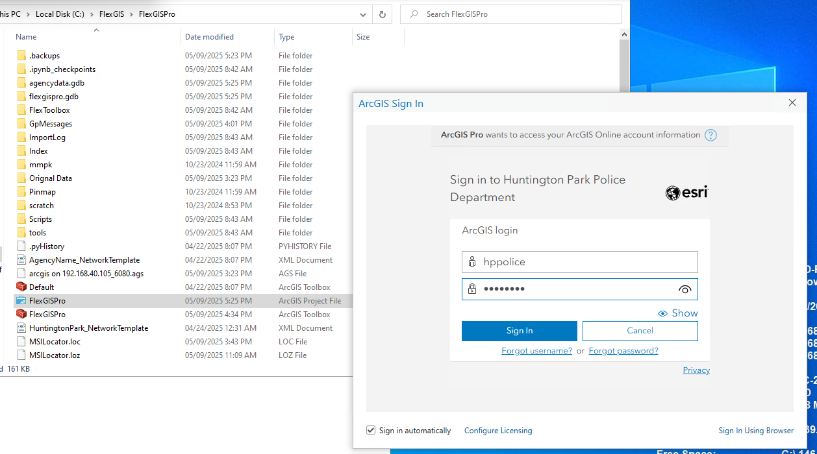
Task: Refresh the File Explorer folder view
Action: [x=383, y=14]
